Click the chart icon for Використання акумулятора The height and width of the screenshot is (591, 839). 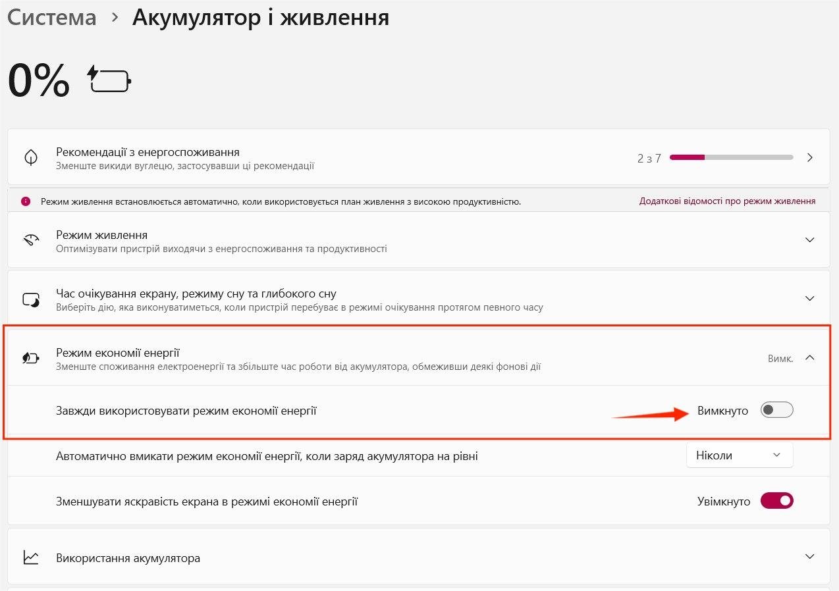[x=30, y=557]
